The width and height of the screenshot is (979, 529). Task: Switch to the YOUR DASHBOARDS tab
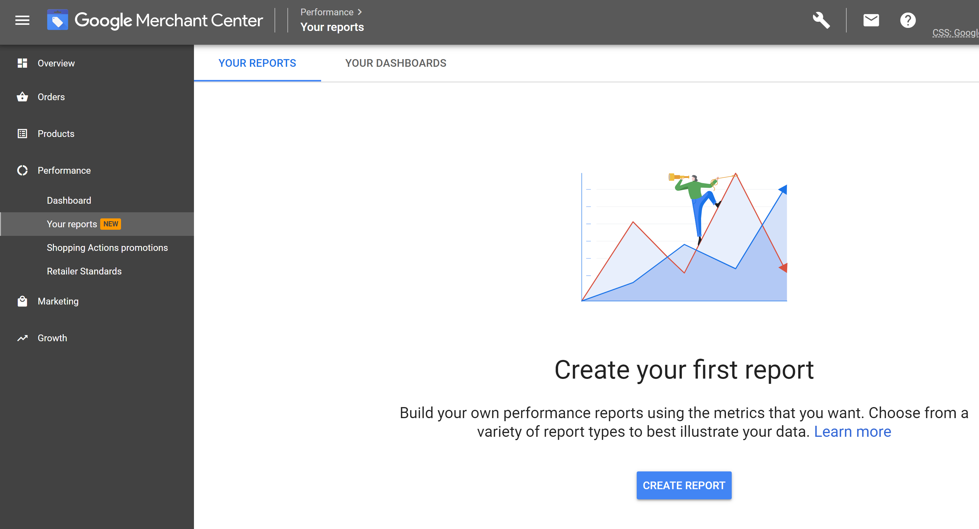tap(396, 63)
